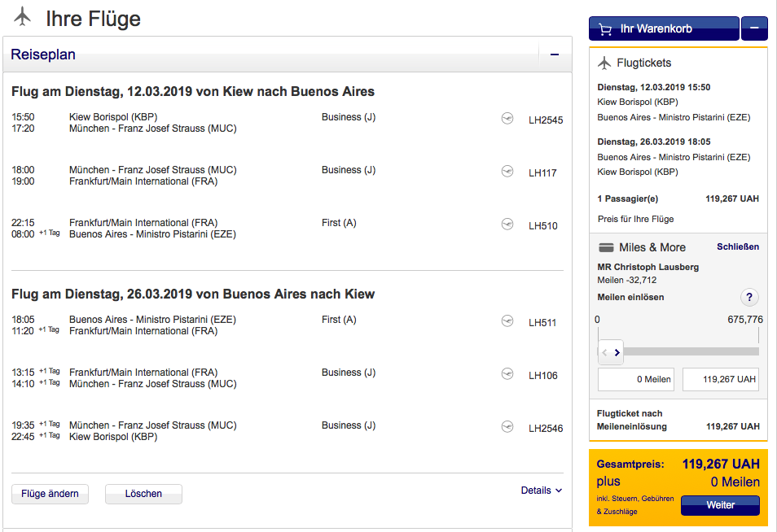Click the Lufthansa crane icon beside LH511

coord(507,321)
